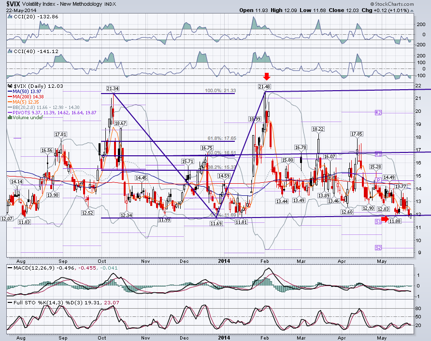
Task: Click the up-triangle icon after the Chg value
Action: tap(412, 11)
